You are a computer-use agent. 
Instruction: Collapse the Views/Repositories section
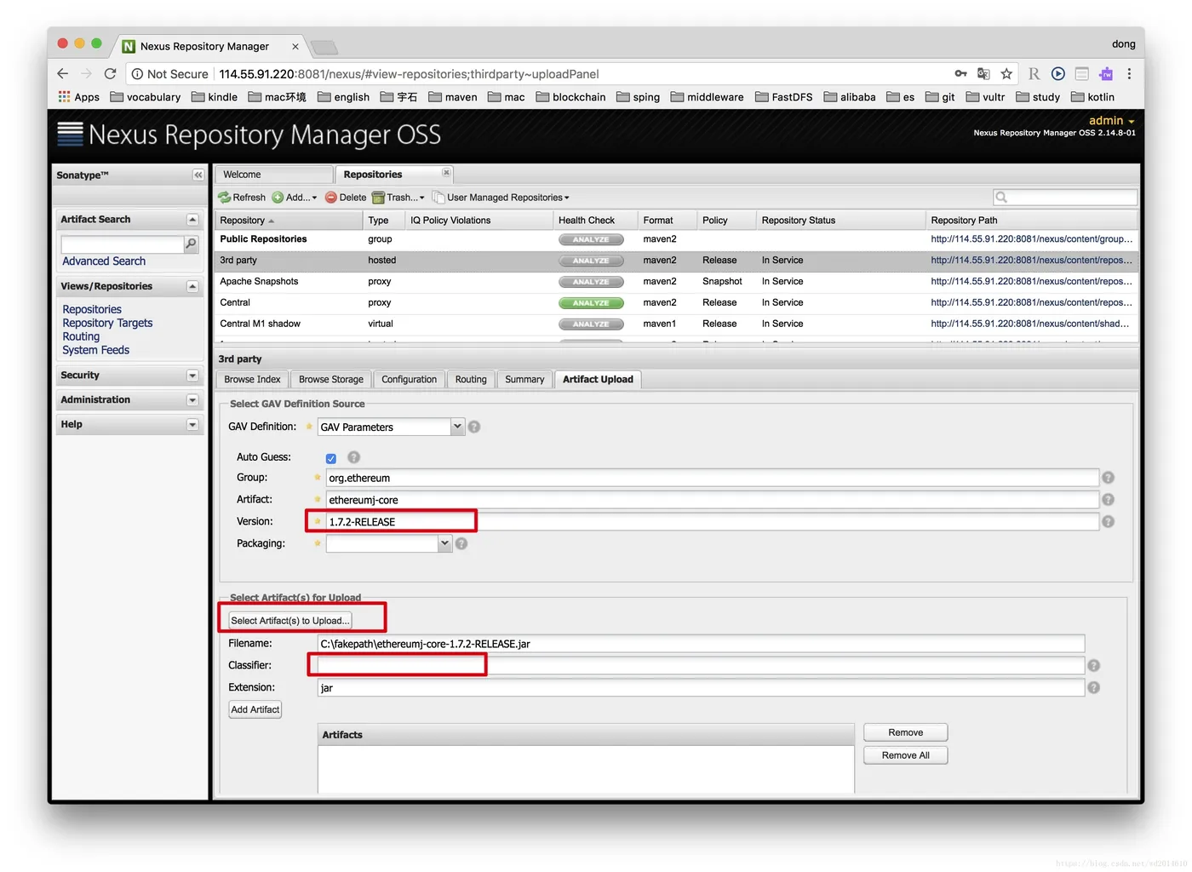[192, 286]
